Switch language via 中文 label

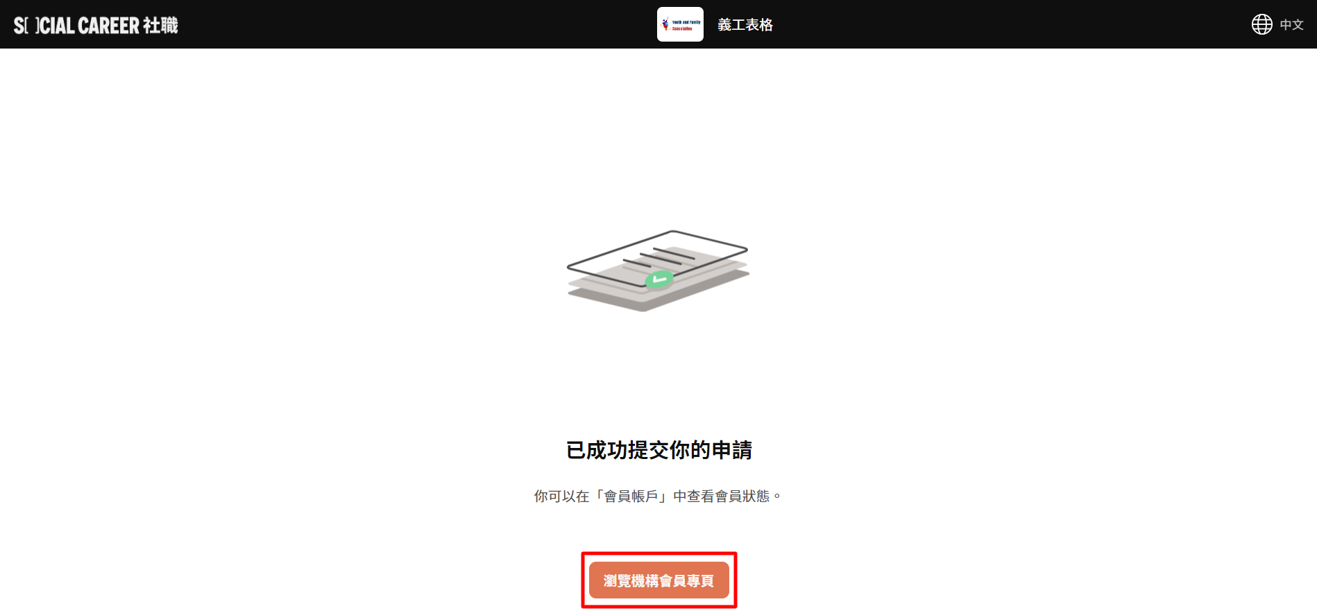point(1291,25)
